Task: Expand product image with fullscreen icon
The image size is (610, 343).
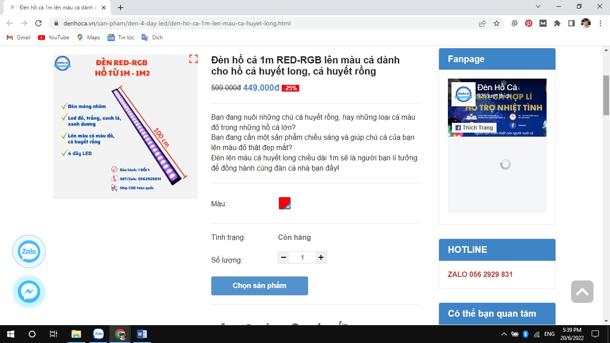Action: (193, 59)
